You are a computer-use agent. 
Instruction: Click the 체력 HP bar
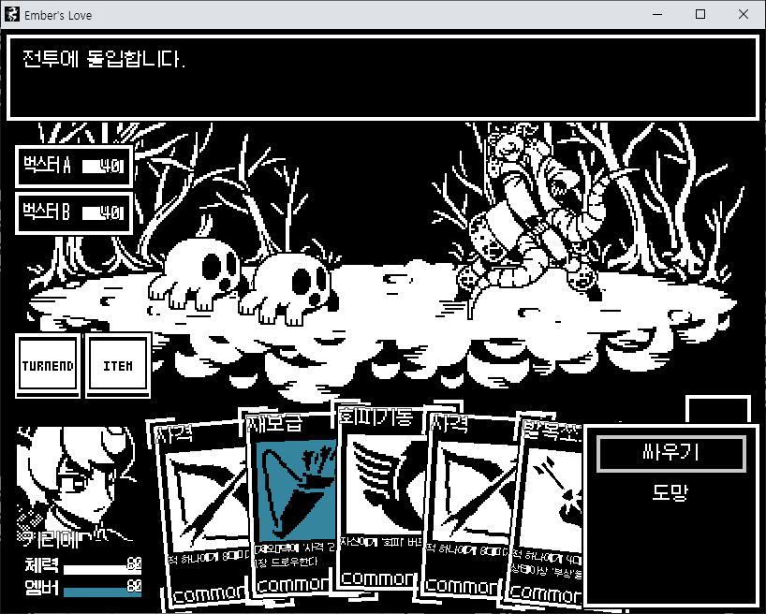101,567
